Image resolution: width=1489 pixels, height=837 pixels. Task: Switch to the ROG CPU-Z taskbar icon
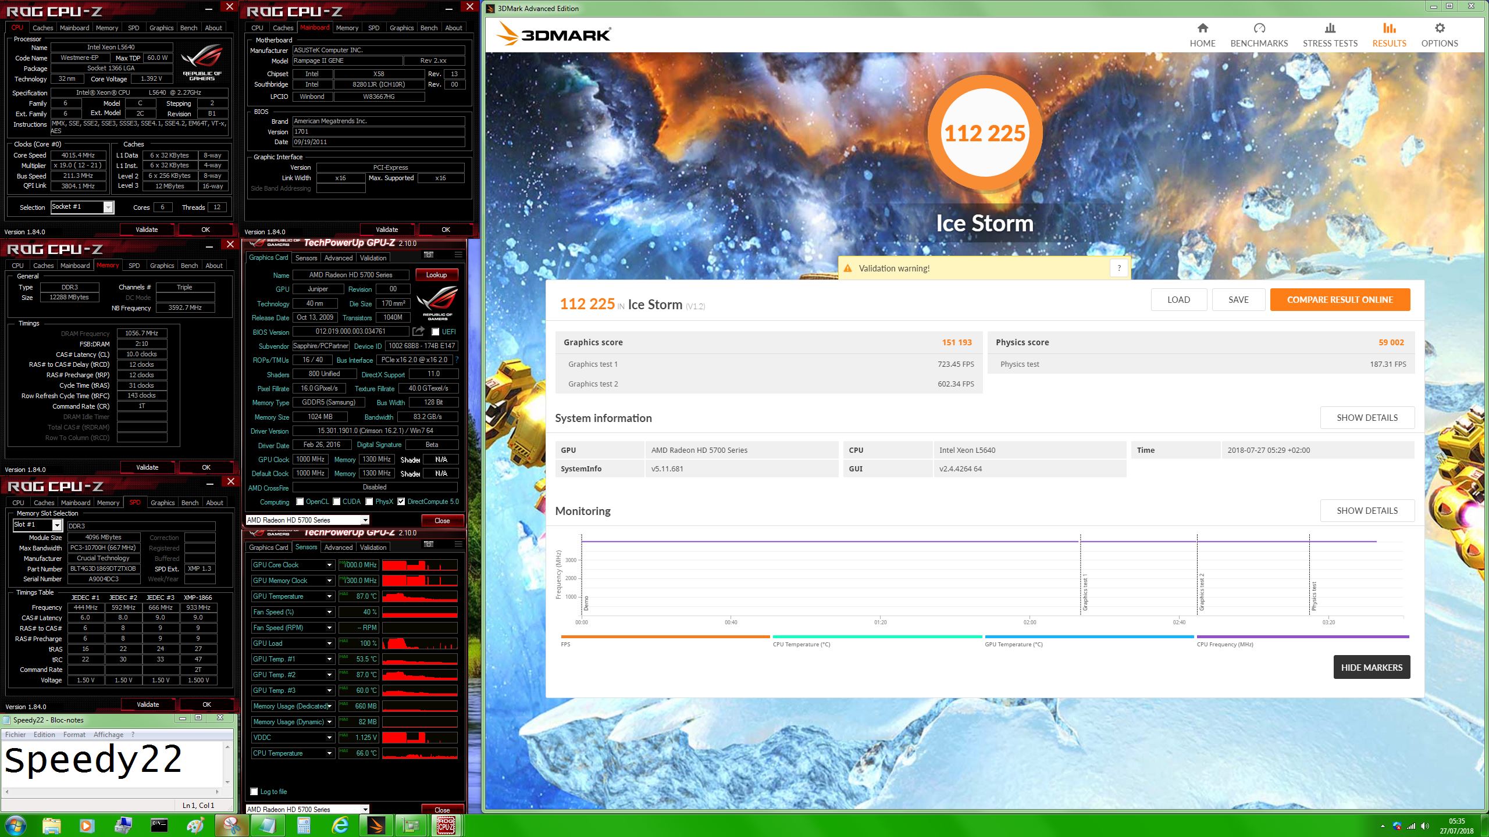(446, 825)
